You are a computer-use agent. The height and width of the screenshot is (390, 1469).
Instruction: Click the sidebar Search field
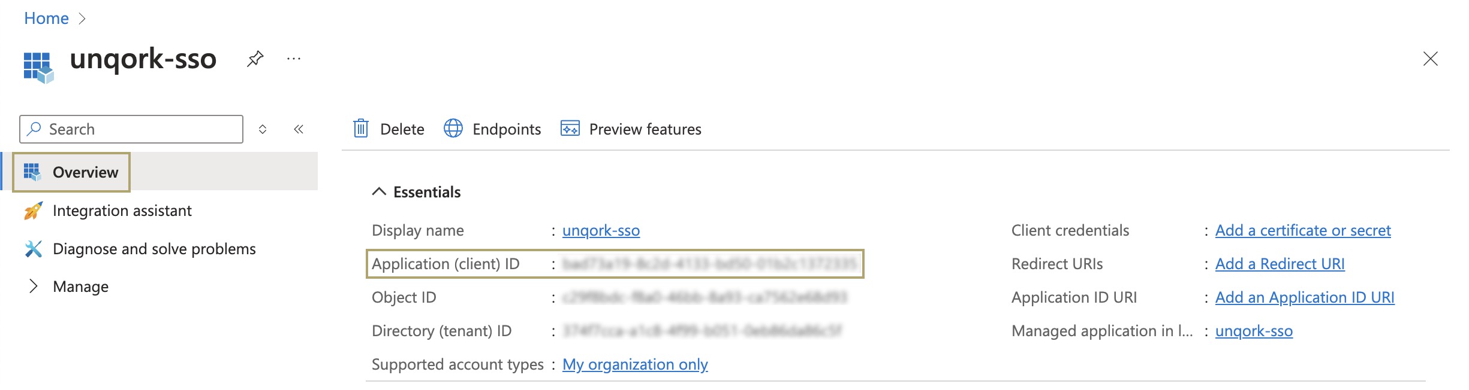(131, 129)
